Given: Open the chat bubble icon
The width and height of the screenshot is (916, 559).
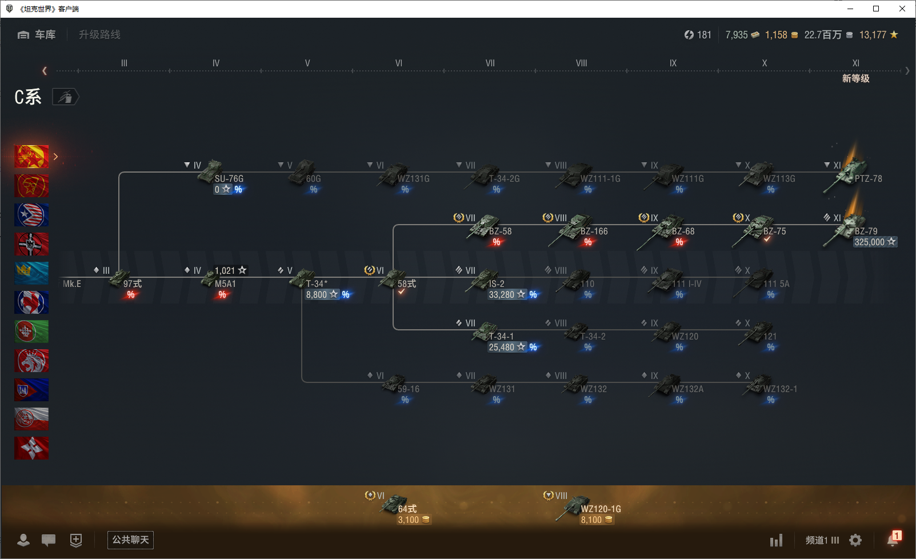Looking at the screenshot, I should coord(49,540).
